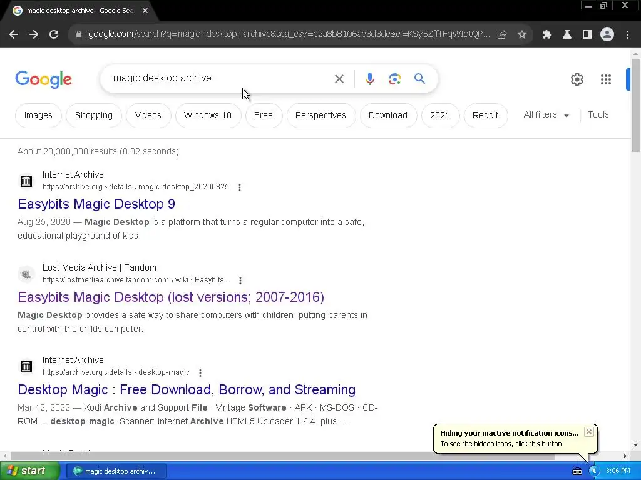The width and height of the screenshot is (641, 480).
Task: Filter results by Videos
Action: coord(148,116)
